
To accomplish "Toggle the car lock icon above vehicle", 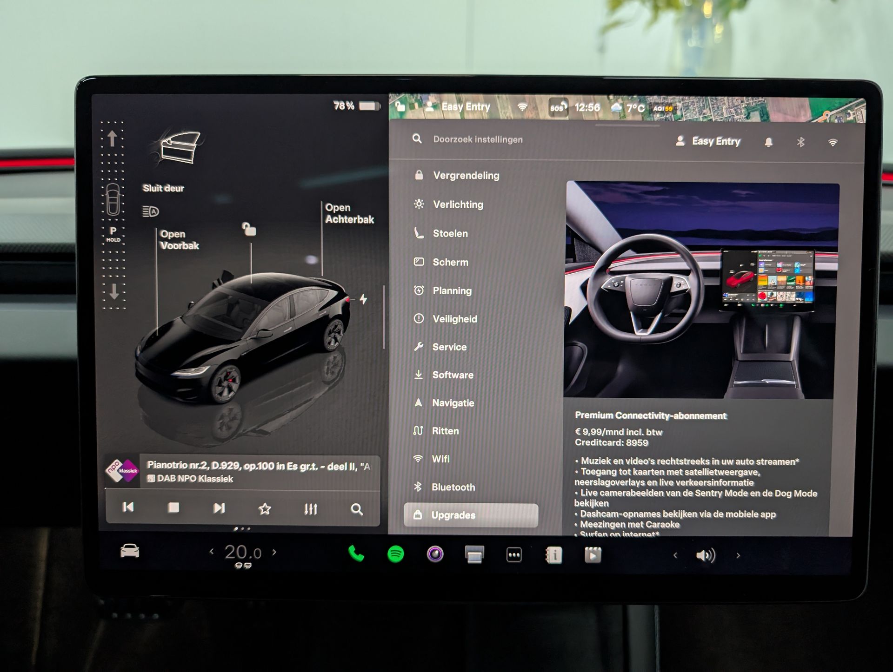I will (x=249, y=229).
